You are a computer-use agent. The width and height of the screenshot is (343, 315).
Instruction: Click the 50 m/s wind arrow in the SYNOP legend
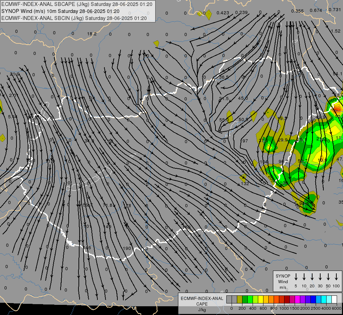click(x=328, y=277)
